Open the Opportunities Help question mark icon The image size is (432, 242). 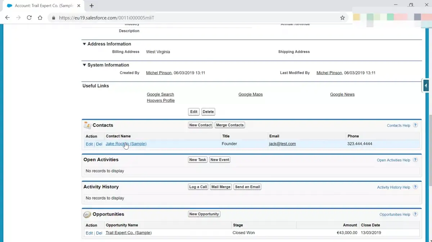[415, 214]
